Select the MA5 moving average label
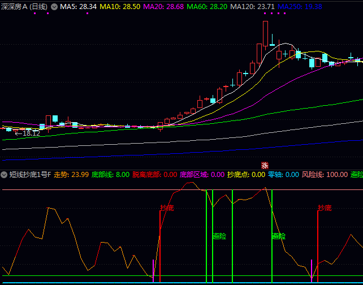This screenshot has height=285, width=363. pyautogui.click(x=78, y=6)
